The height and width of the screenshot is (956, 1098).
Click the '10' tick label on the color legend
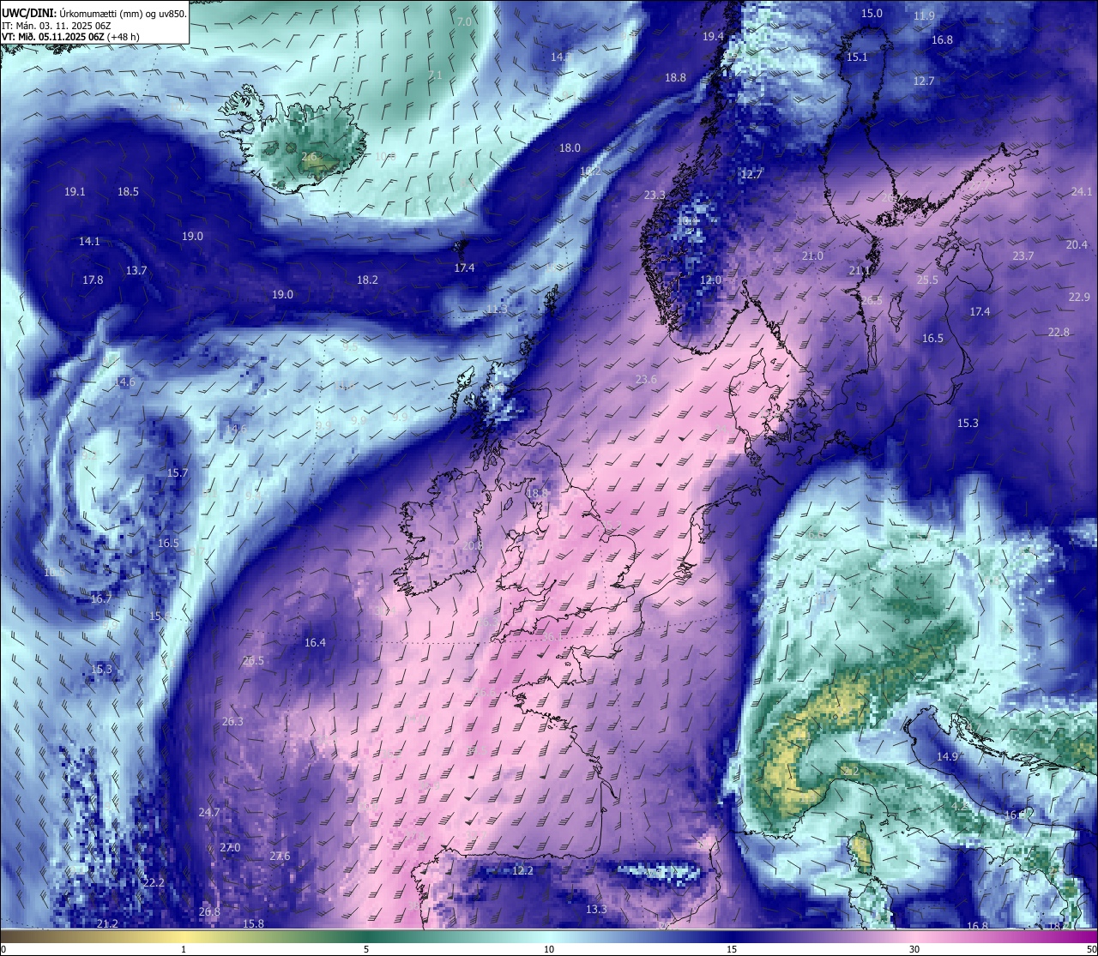pyautogui.click(x=549, y=949)
